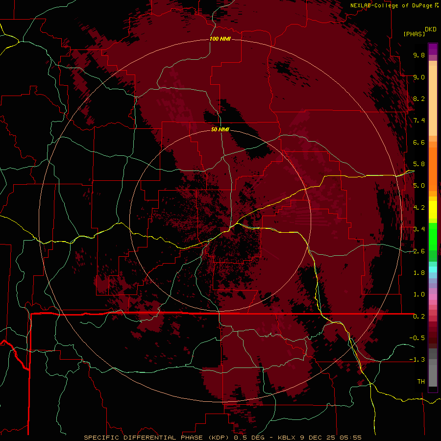Click the 1.8 color scale value

point(419,273)
